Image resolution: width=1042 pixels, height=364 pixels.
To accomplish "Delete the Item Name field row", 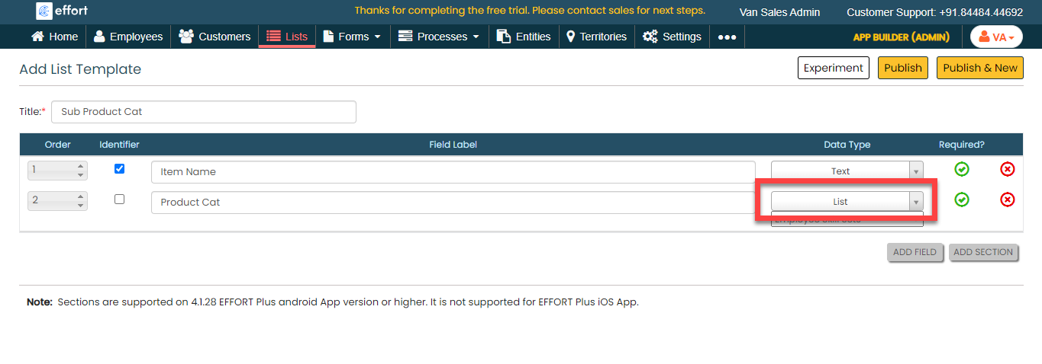I will pyautogui.click(x=1007, y=169).
